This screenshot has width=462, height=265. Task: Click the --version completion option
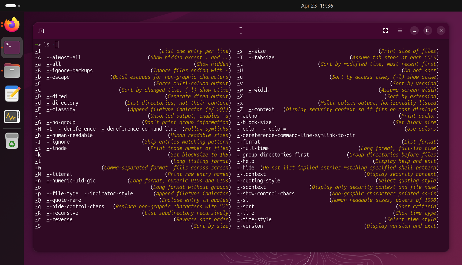coord(250,226)
